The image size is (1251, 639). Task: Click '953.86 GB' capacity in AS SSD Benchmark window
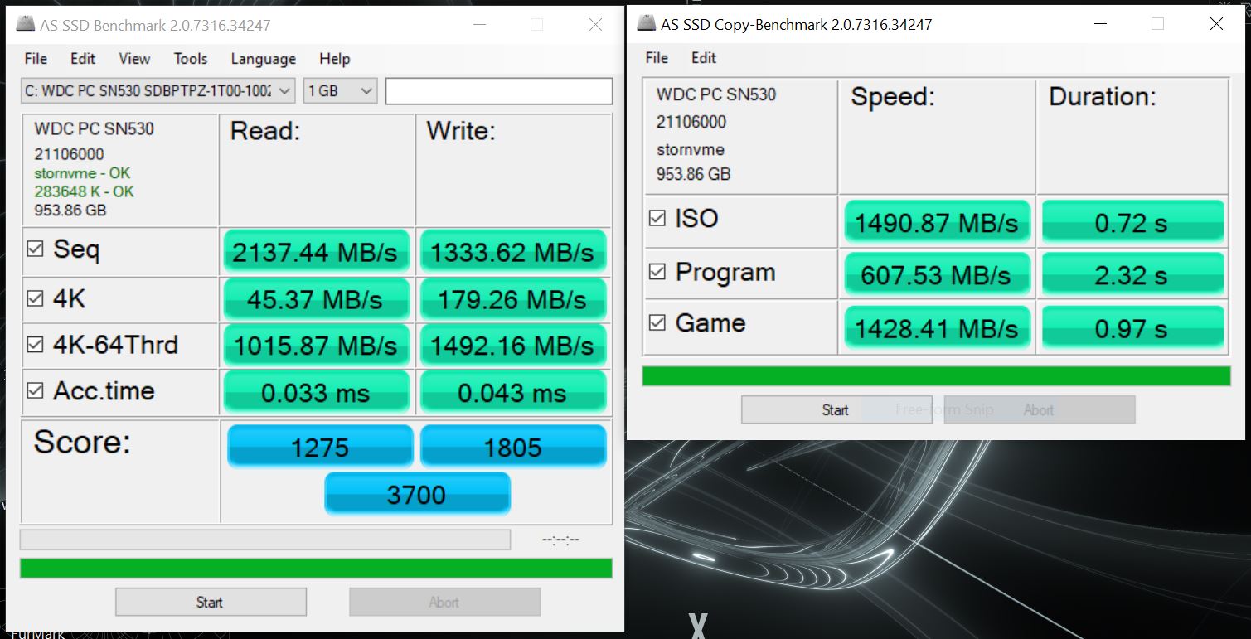70,210
